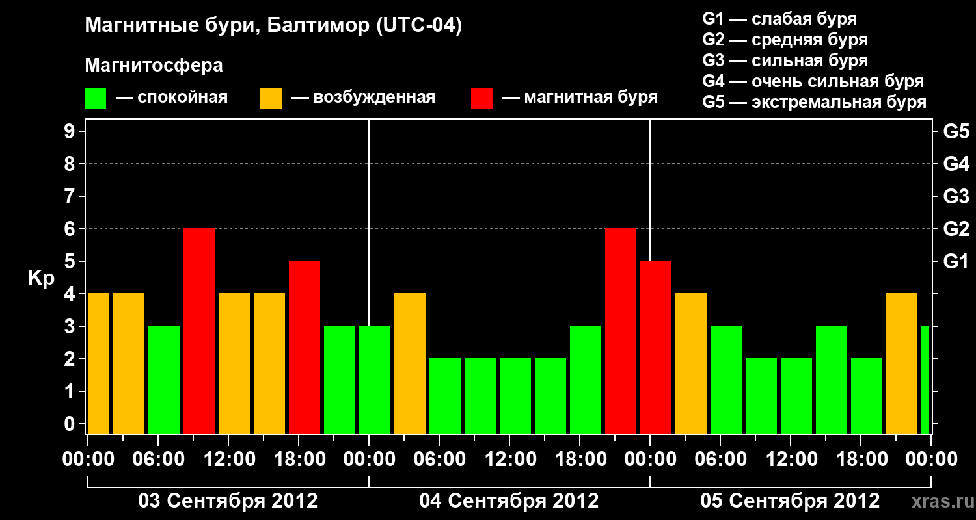Click the G2 label on right axis
Screen dimensions: 976x520
point(956,229)
